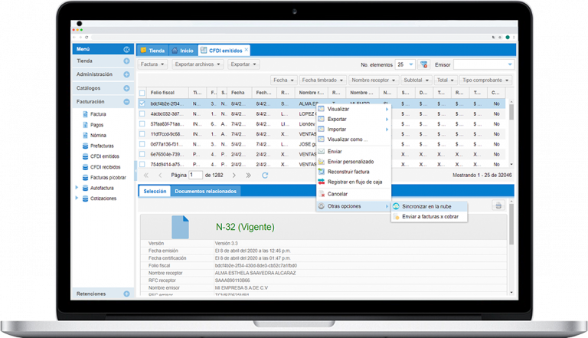Collapse the Facturación menu section
The height and width of the screenshot is (338, 588).
126,101
